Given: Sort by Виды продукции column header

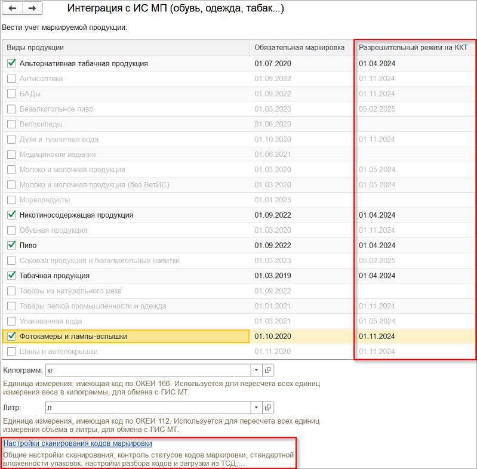Looking at the screenshot, I should click(126, 48).
